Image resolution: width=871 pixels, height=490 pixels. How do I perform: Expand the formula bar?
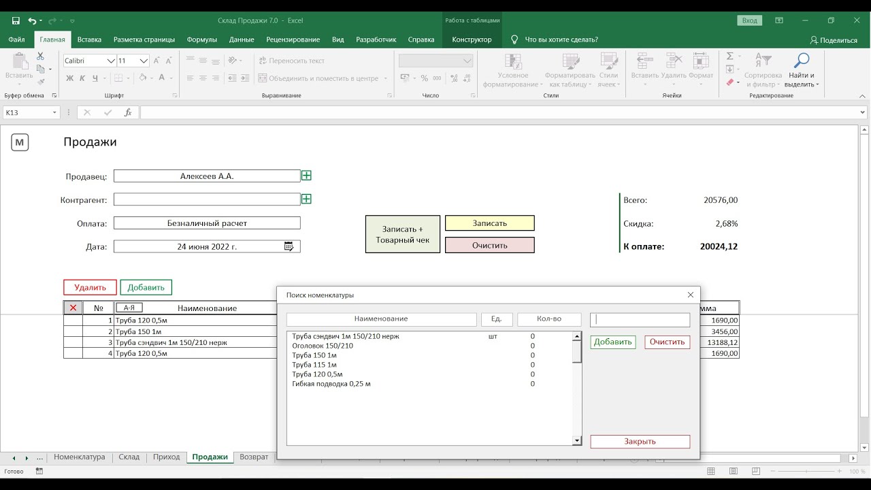coord(864,112)
